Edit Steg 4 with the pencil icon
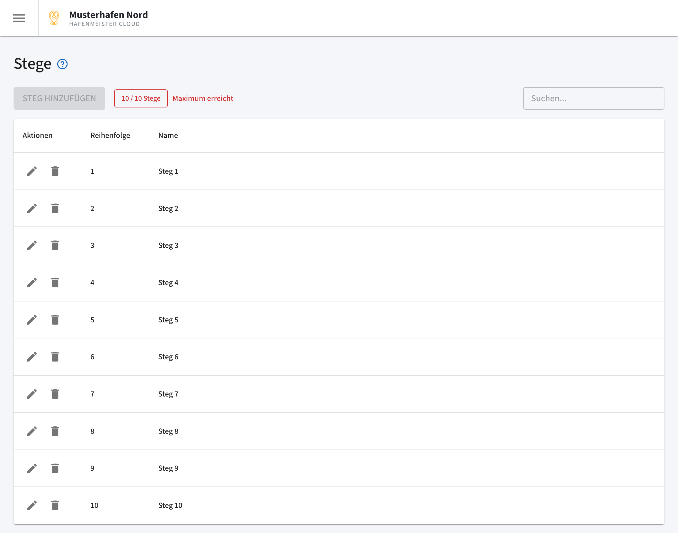The width and height of the screenshot is (678, 533). click(x=32, y=282)
